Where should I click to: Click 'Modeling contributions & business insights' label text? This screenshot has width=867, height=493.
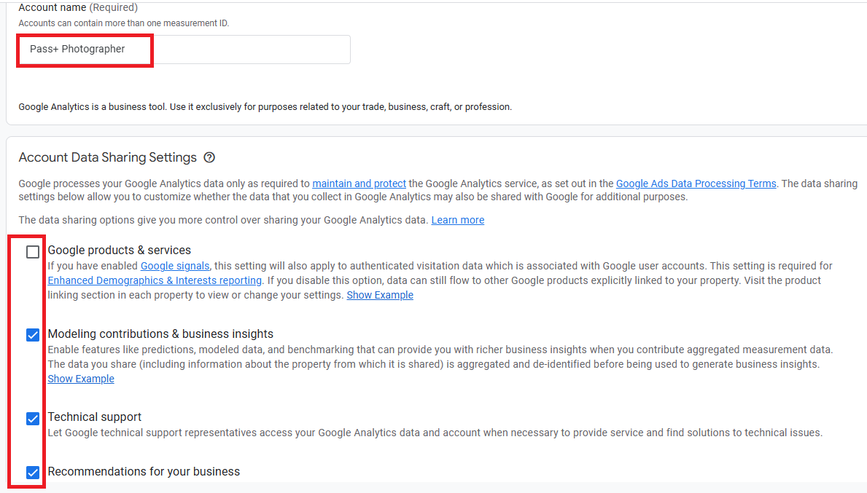pyautogui.click(x=160, y=334)
